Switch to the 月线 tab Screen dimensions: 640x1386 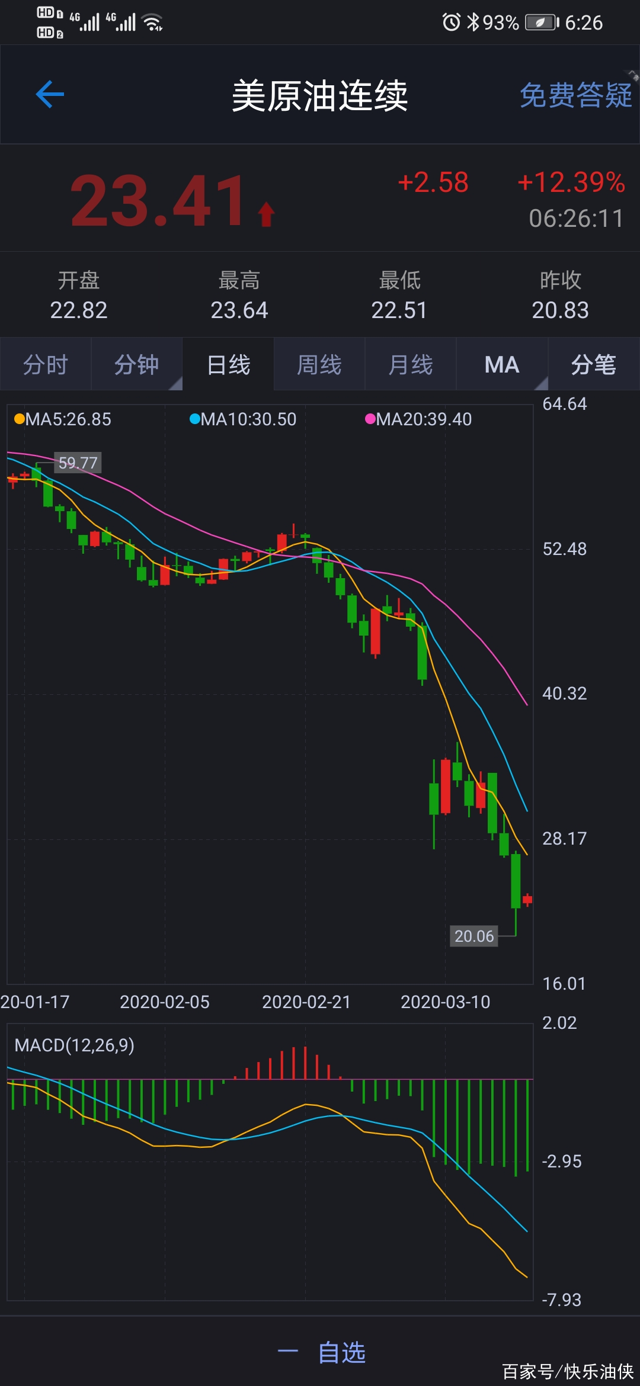411,364
